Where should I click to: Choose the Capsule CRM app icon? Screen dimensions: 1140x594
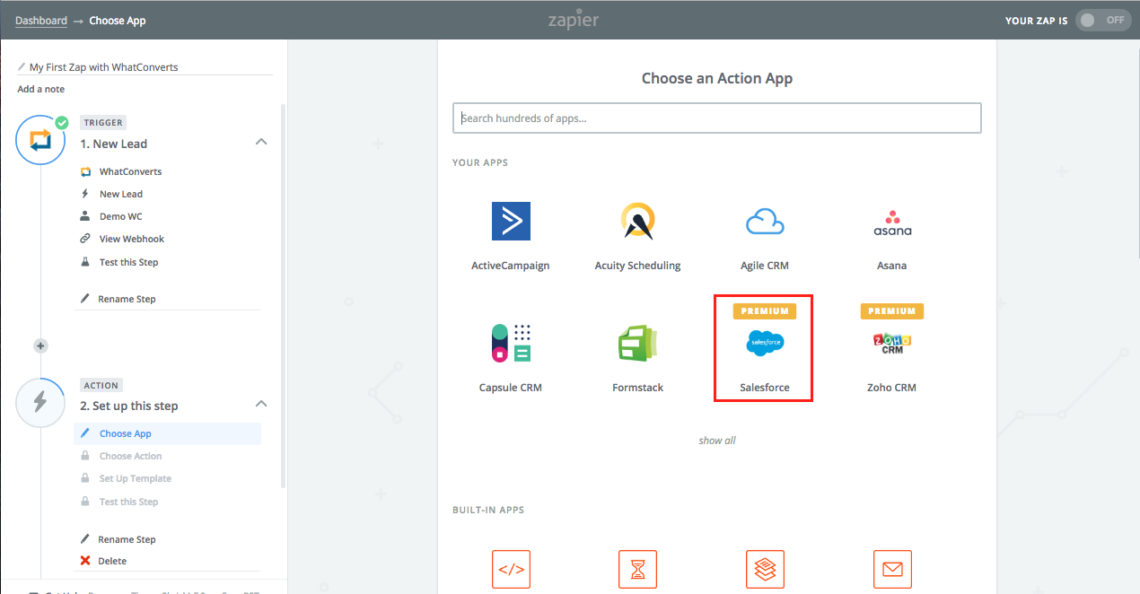tap(511, 343)
